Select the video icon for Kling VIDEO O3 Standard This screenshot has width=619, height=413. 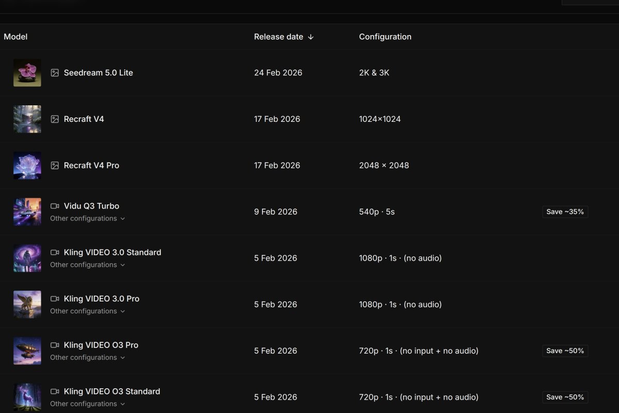pyautogui.click(x=55, y=391)
